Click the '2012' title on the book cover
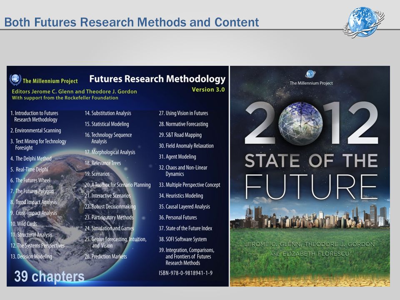This screenshot has height=300, width=400. tap(311, 124)
